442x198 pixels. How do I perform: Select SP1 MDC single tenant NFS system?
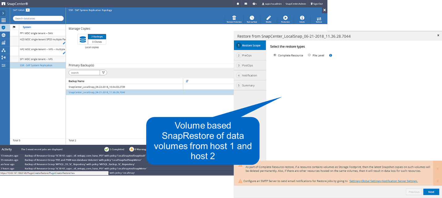point(36,59)
